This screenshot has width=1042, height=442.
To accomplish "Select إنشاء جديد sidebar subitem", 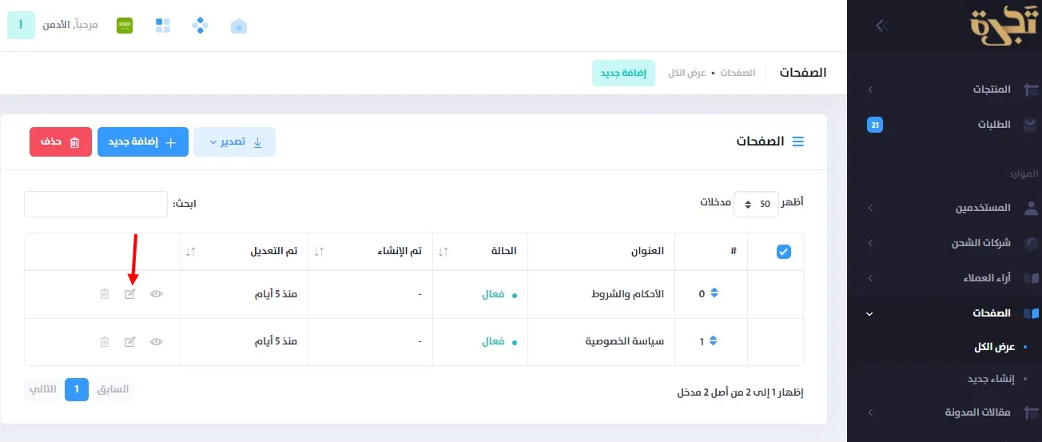I will click(x=991, y=379).
